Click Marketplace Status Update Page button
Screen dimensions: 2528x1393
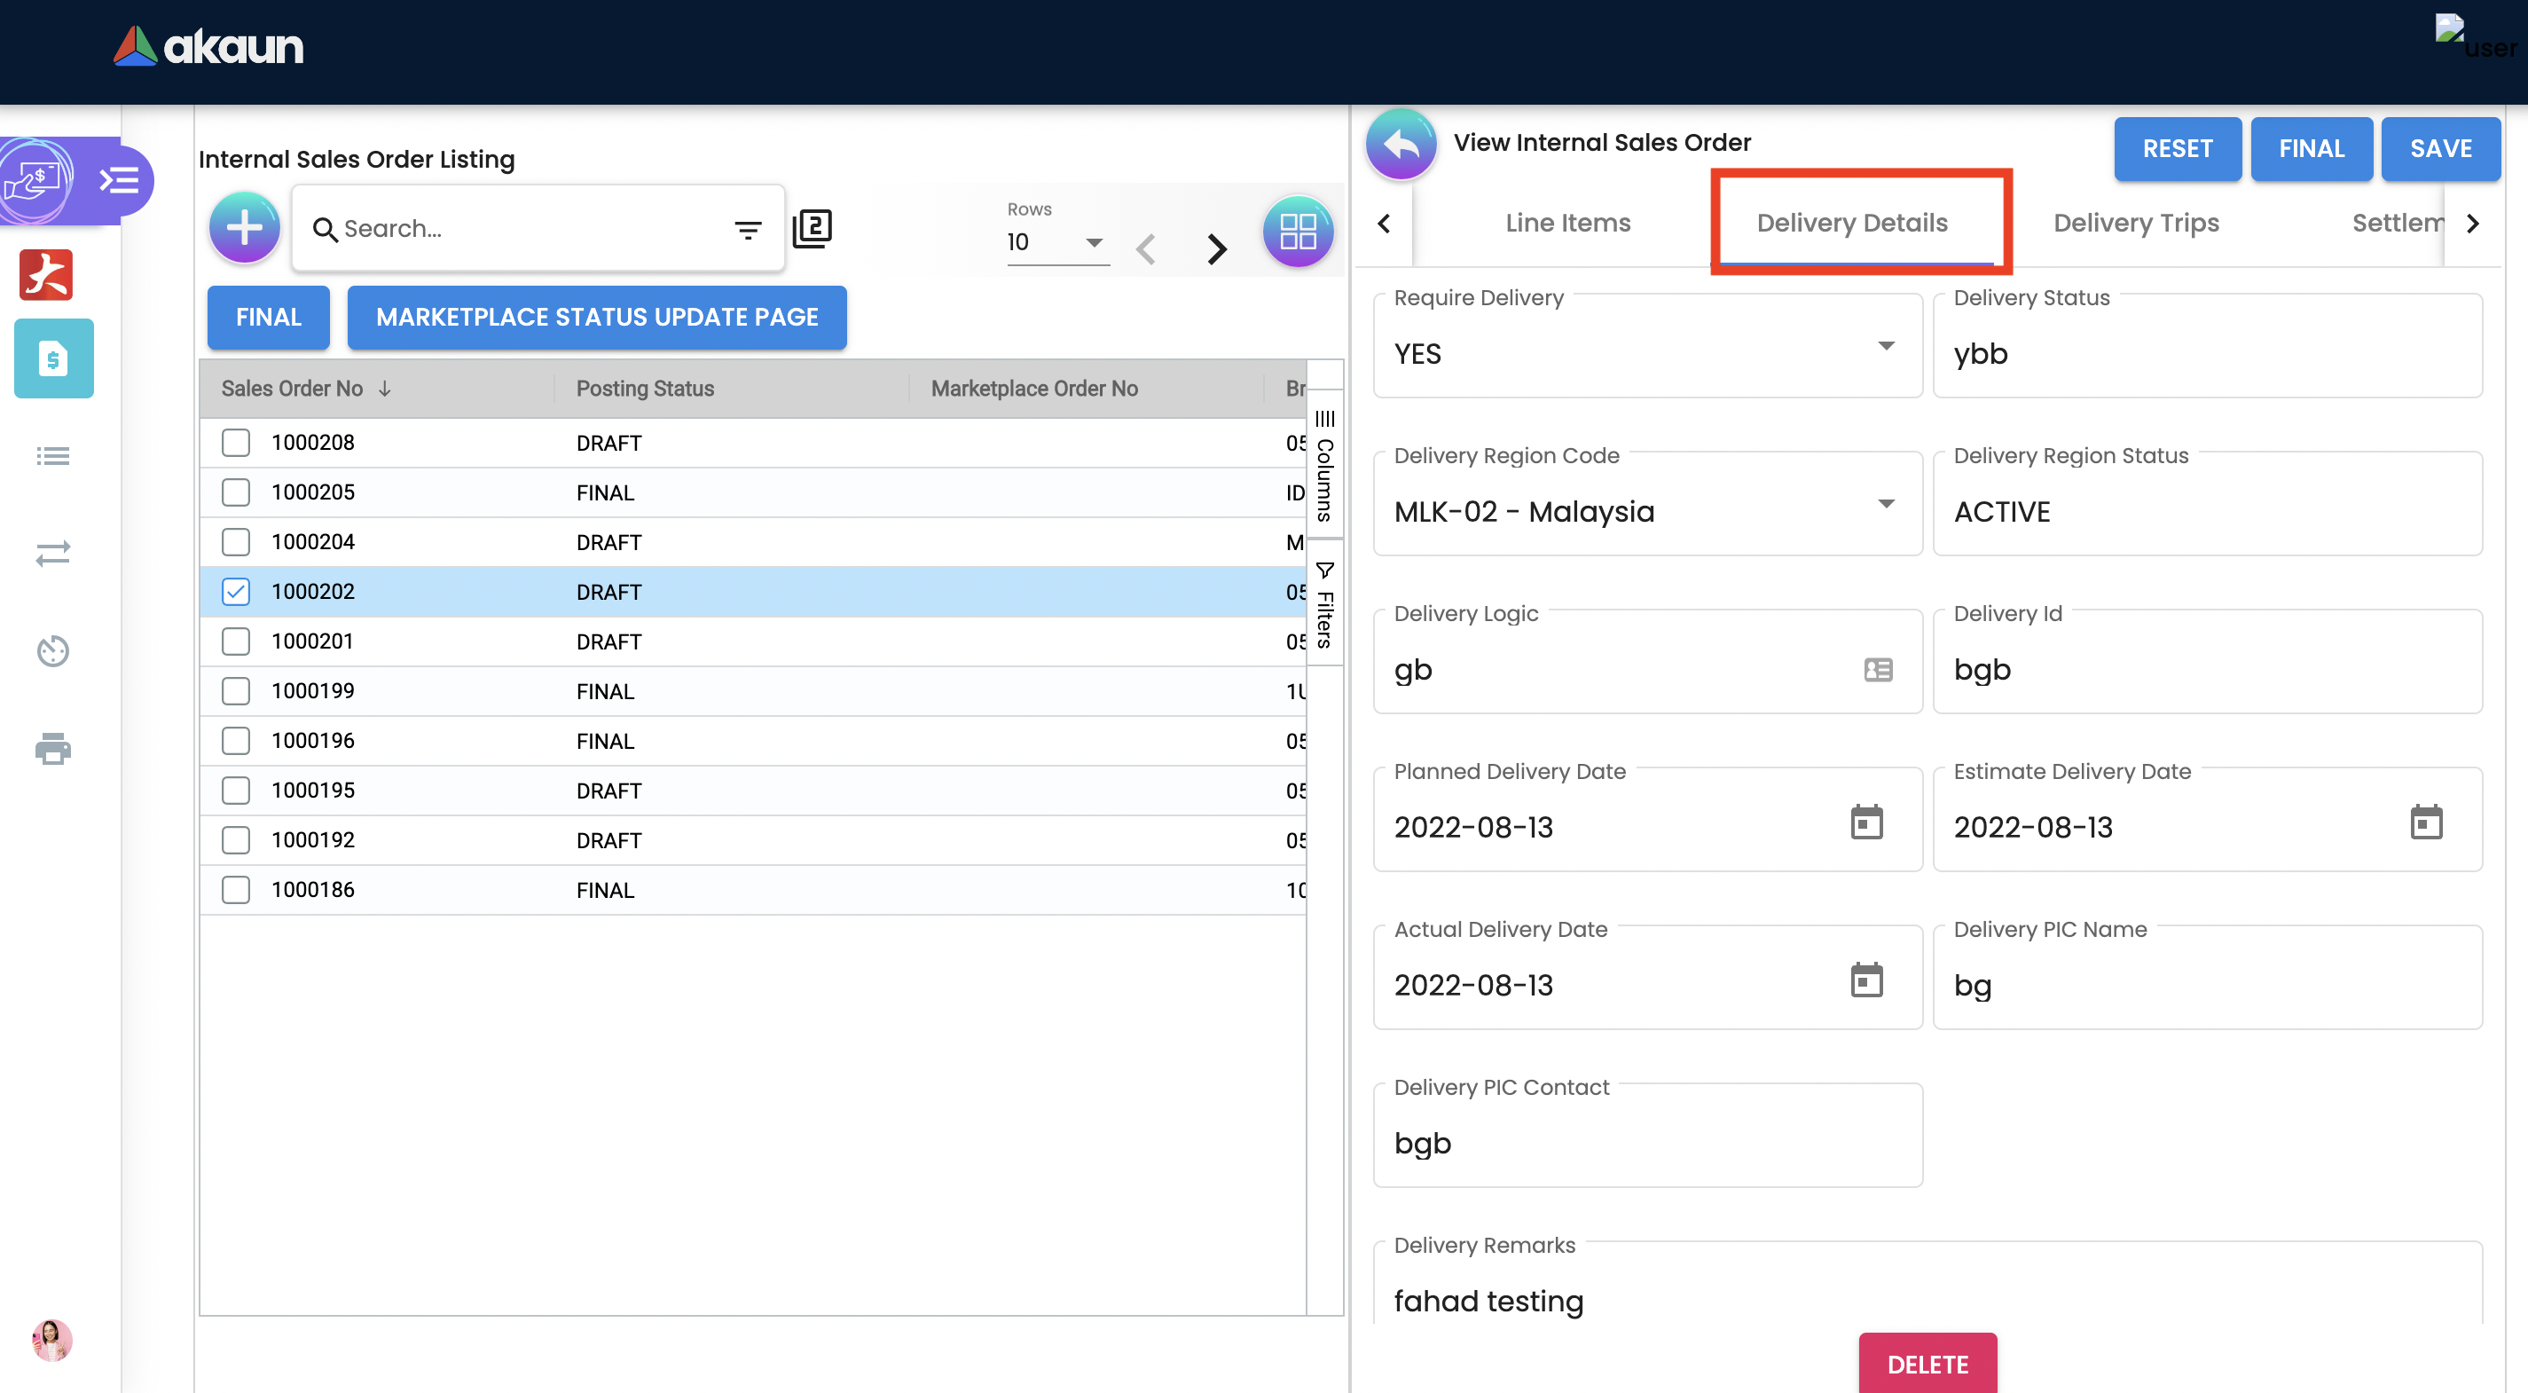click(597, 317)
